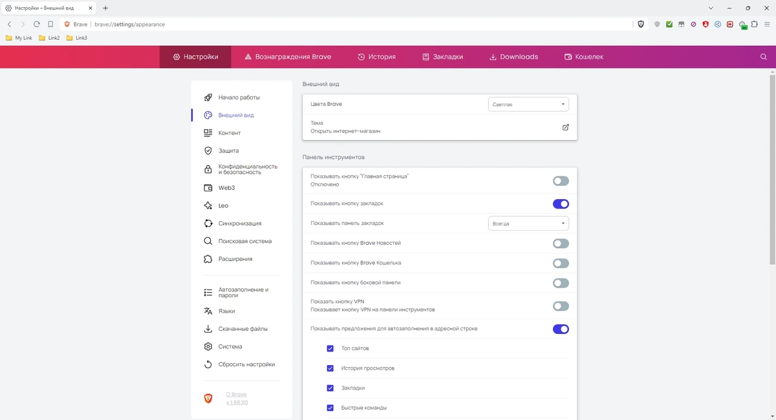
Task: Reload the page with the refresh icon
Action: click(37, 24)
